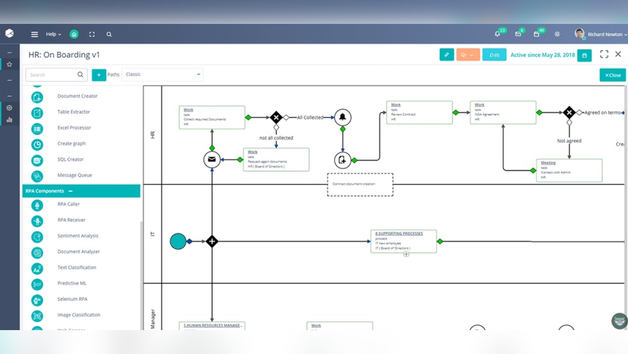The width and height of the screenshot is (628, 354).
Task: Select the NDA Agreement task box
Action: click(x=503, y=113)
